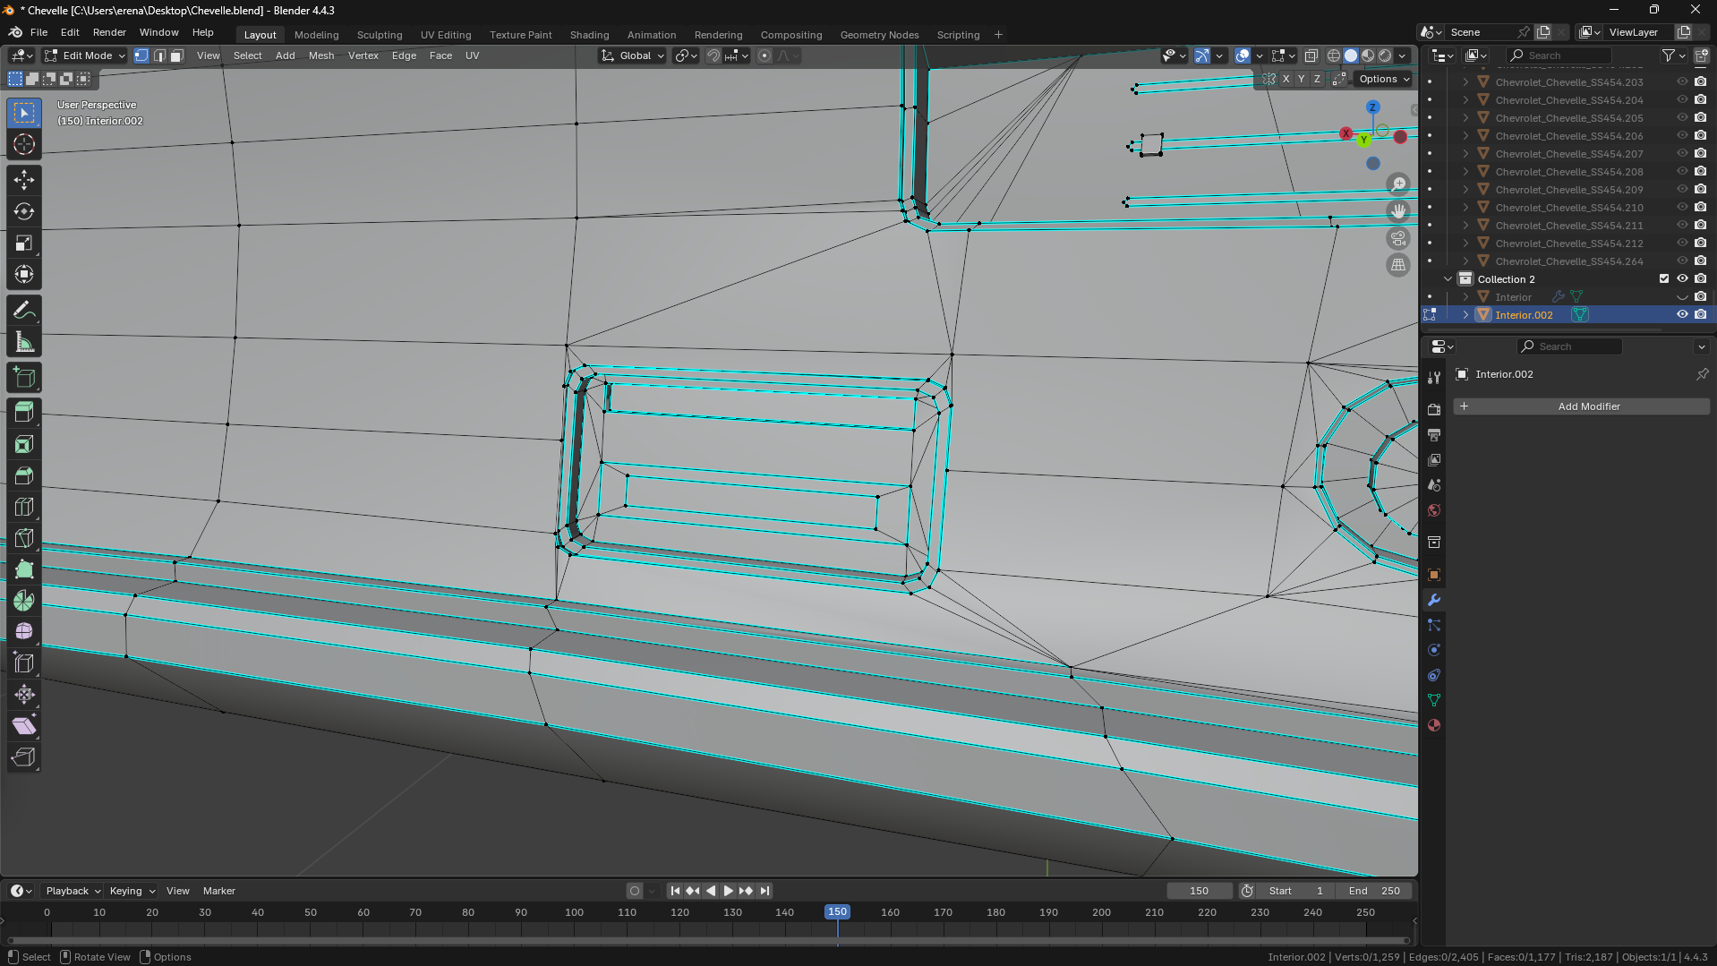
Task: Hide Chevrolet_Chevelle_SS454.205 in viewport
Action: click(1682, 117)
